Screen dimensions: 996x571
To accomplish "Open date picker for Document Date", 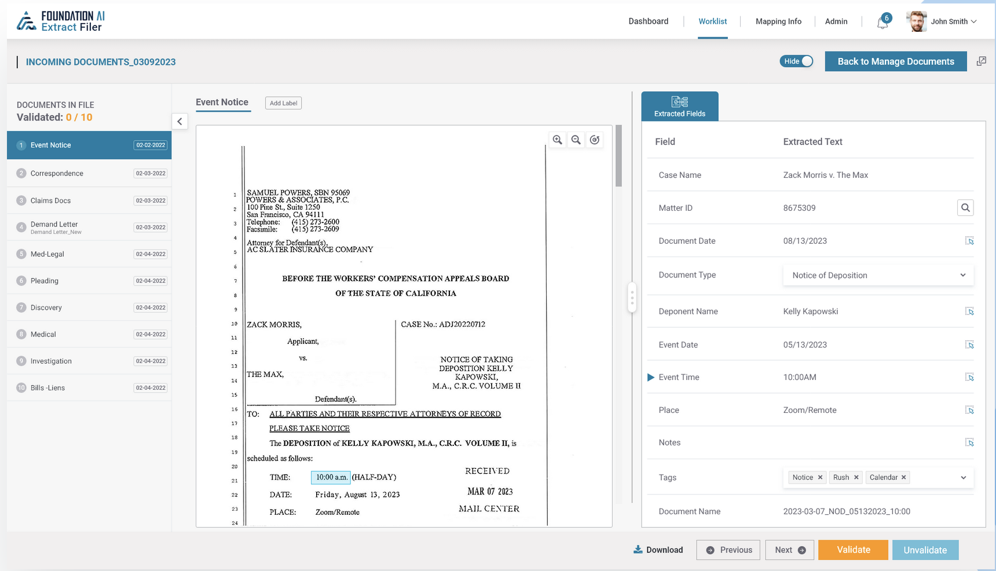I will [x=969, y=241].
